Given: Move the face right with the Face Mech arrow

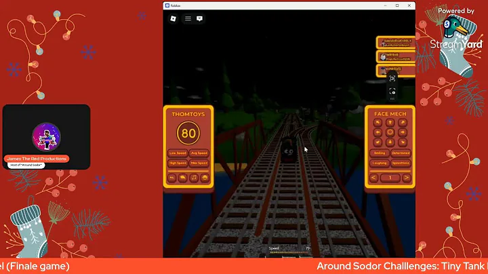Looking at the screenshot, I should 403,132.
